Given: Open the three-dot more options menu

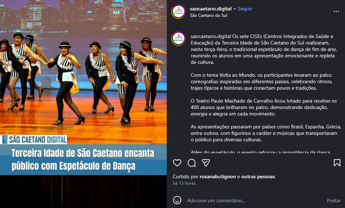Looking at the screenshot, I should (x=336, y=11).
